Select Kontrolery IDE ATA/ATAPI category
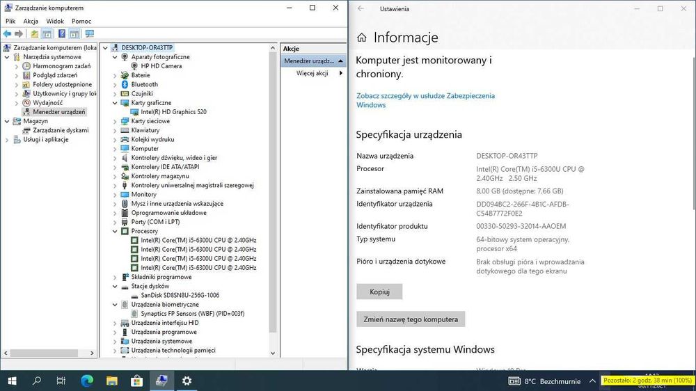The height and width of the screenshot is (391, 696). (x=165, y=167)
